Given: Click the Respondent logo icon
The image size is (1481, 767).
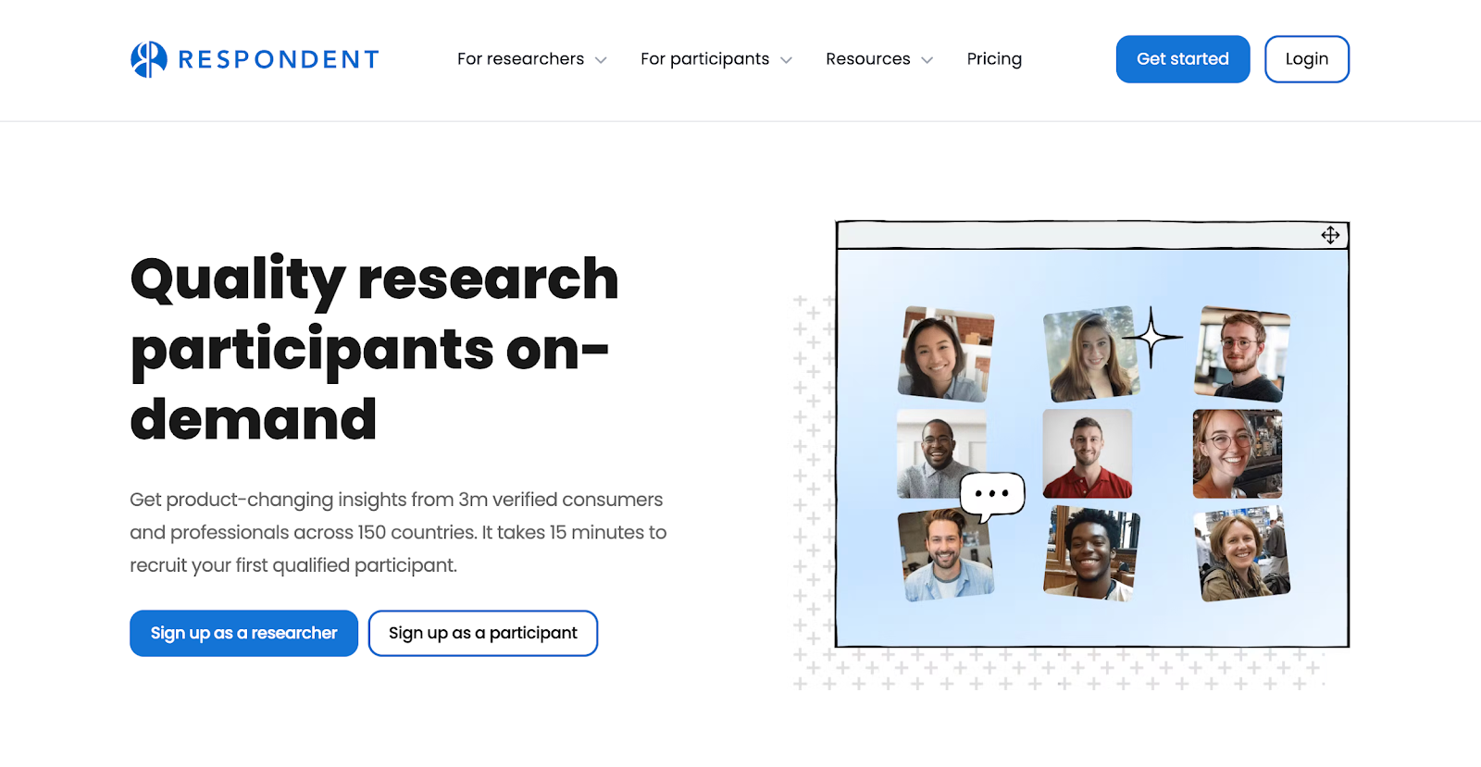Looking at the screenshot, I should [149, 59].
